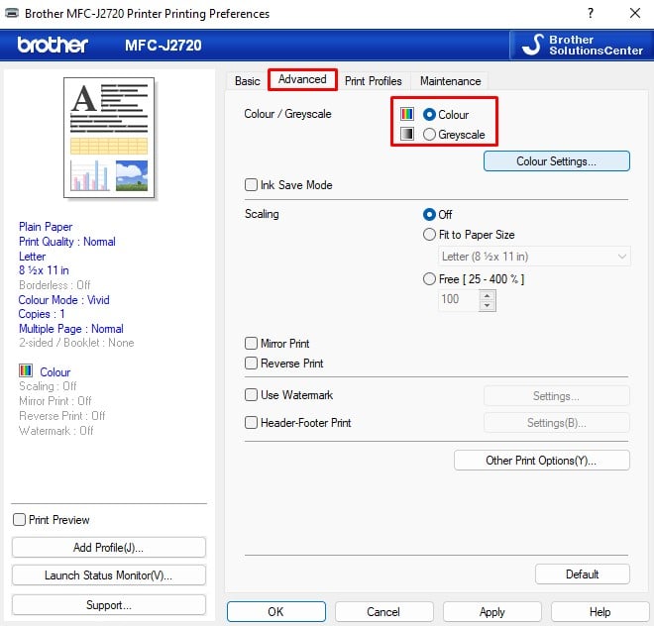Viewport: 654px width, 626px height.
Task: Click the Watermark Settings button
Action: (x=557, y=396)
